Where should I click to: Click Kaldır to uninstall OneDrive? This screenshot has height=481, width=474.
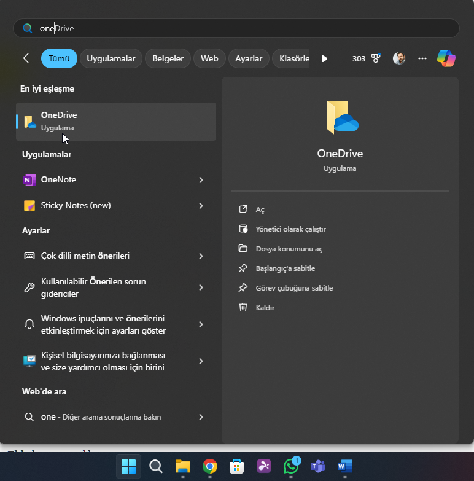click(x=265, y=308)
